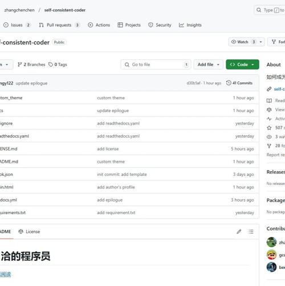The height and width of the screenshot is (286, 285).
Task: Click commit message add requirement.txt
Action: 116,212
